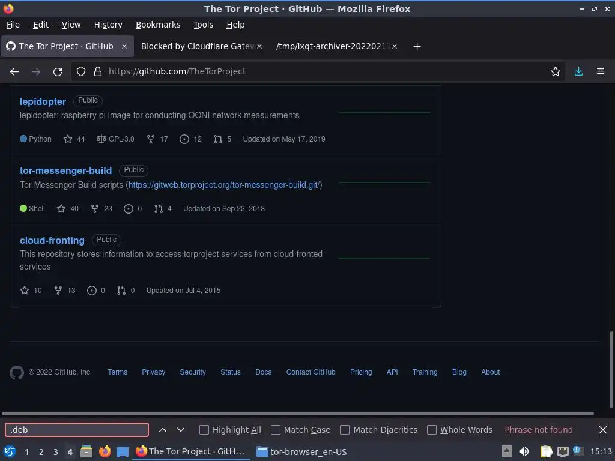
Task: Open Security footer link
Action: click(x=193, y=372)
